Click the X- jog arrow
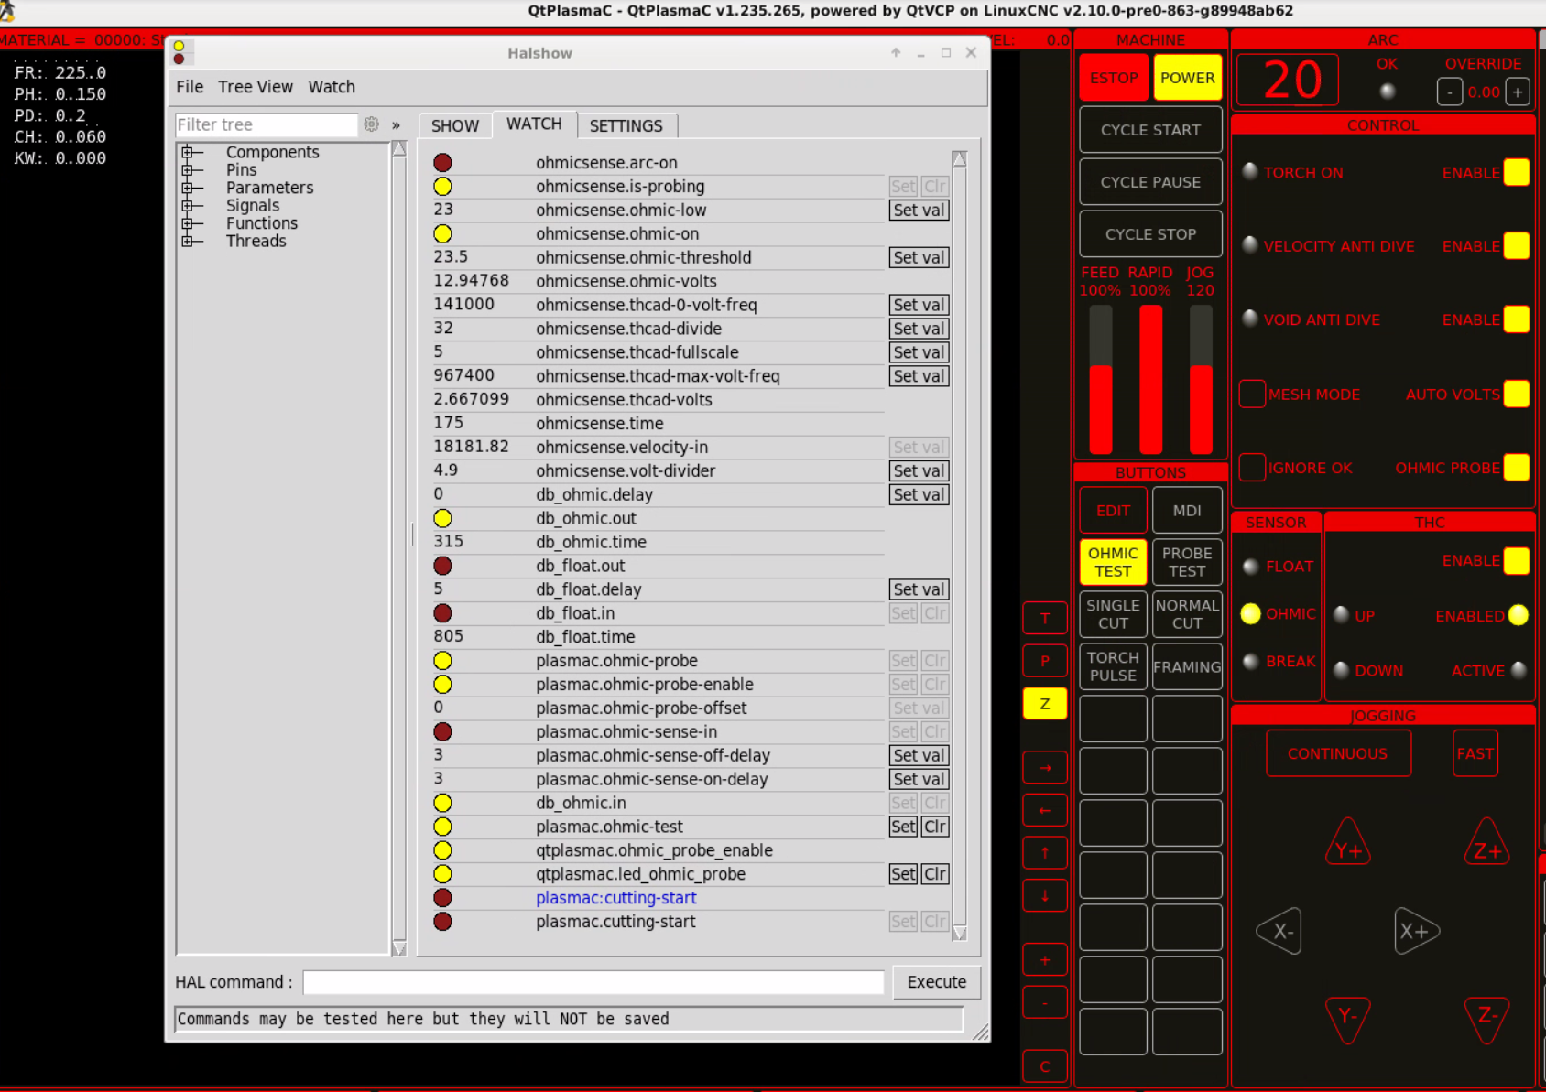The image size is (1546, 1092). (x=1279, y=931)
